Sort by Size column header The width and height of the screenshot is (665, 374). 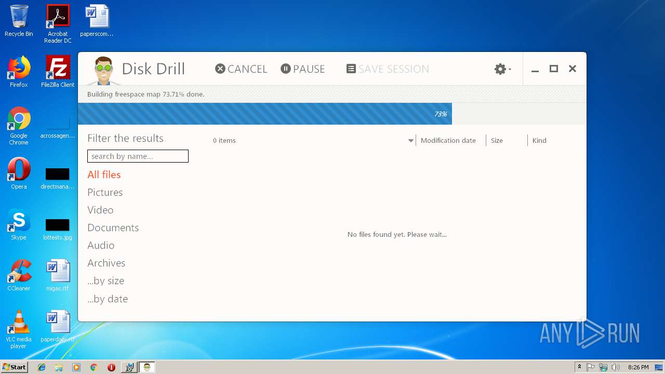(497, 140)
